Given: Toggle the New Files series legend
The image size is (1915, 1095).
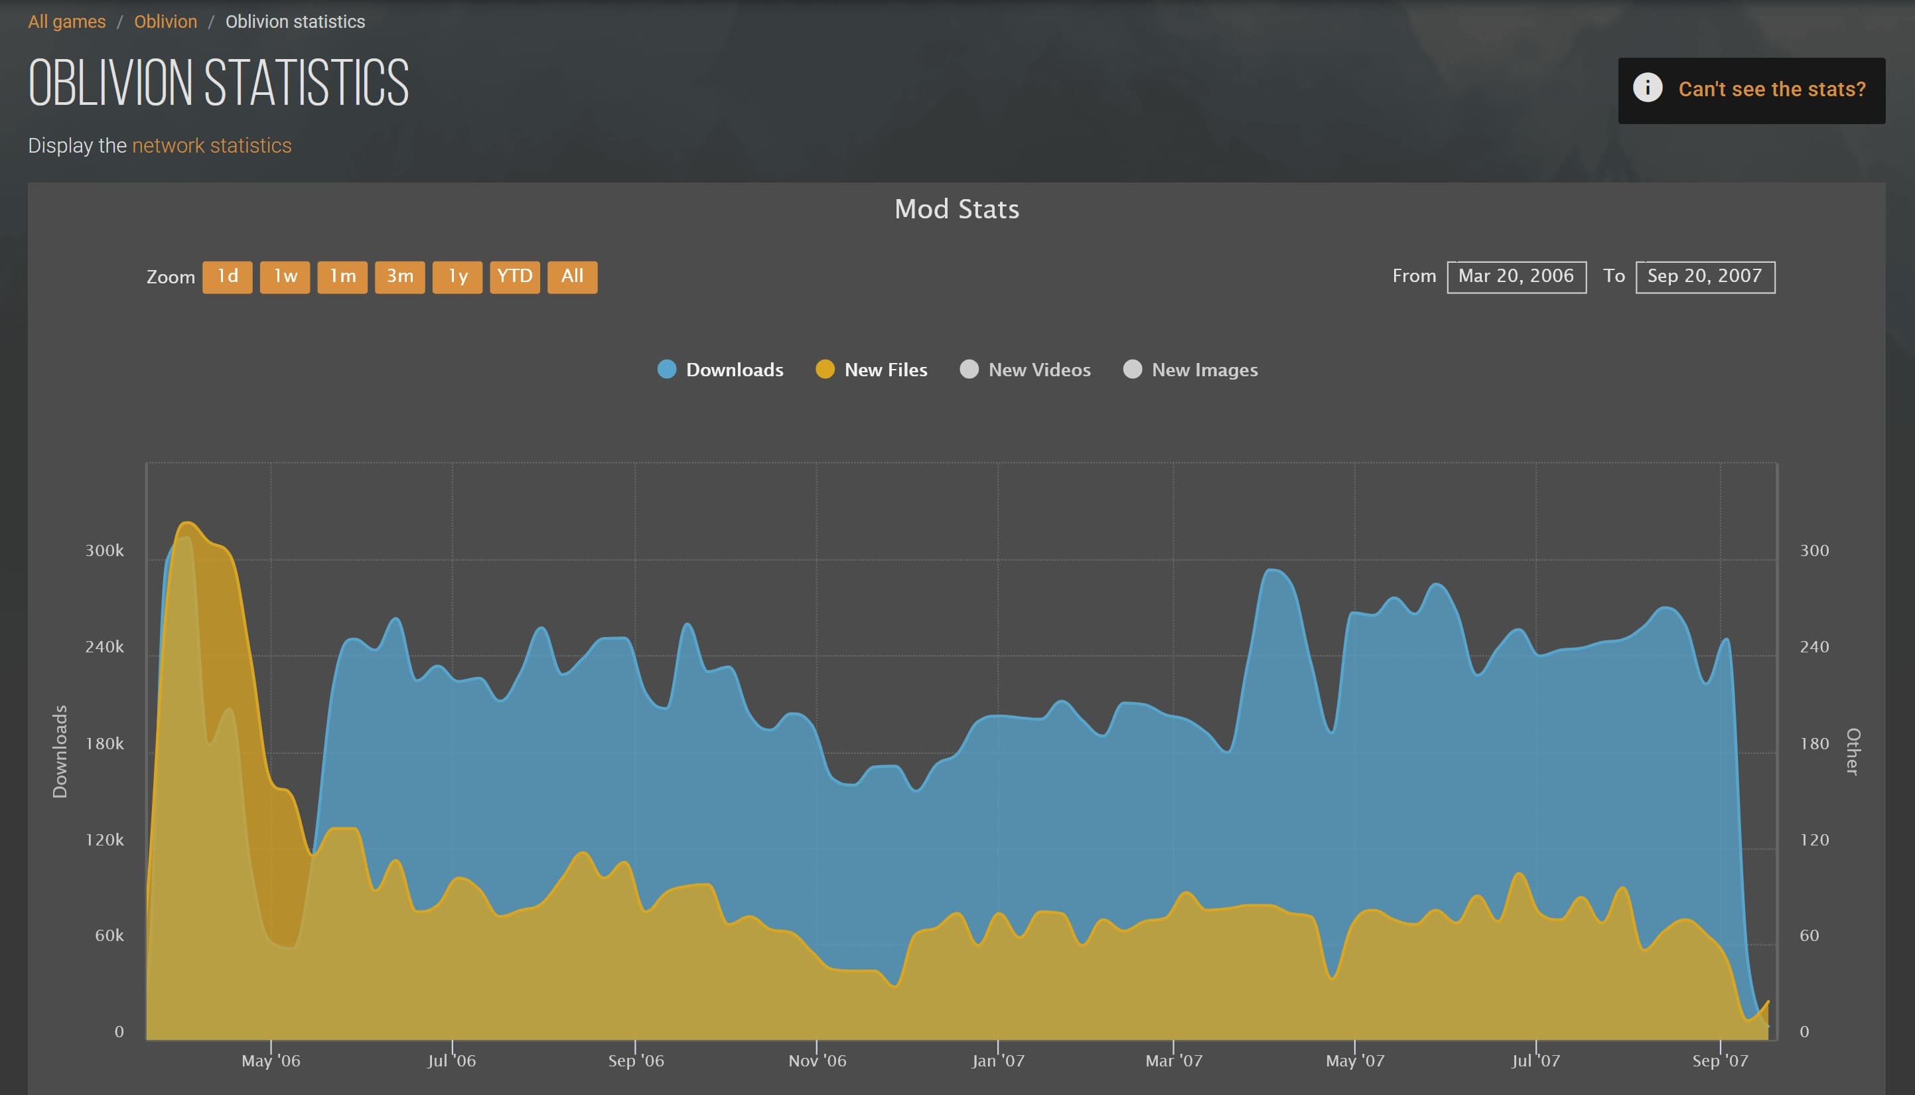Looking at the screenshot, I should tap(885, 370).
